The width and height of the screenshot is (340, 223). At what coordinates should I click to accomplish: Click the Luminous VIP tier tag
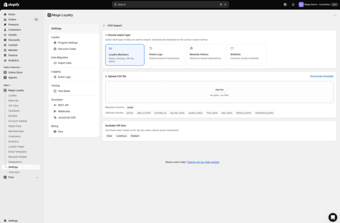tap(121, 136)
